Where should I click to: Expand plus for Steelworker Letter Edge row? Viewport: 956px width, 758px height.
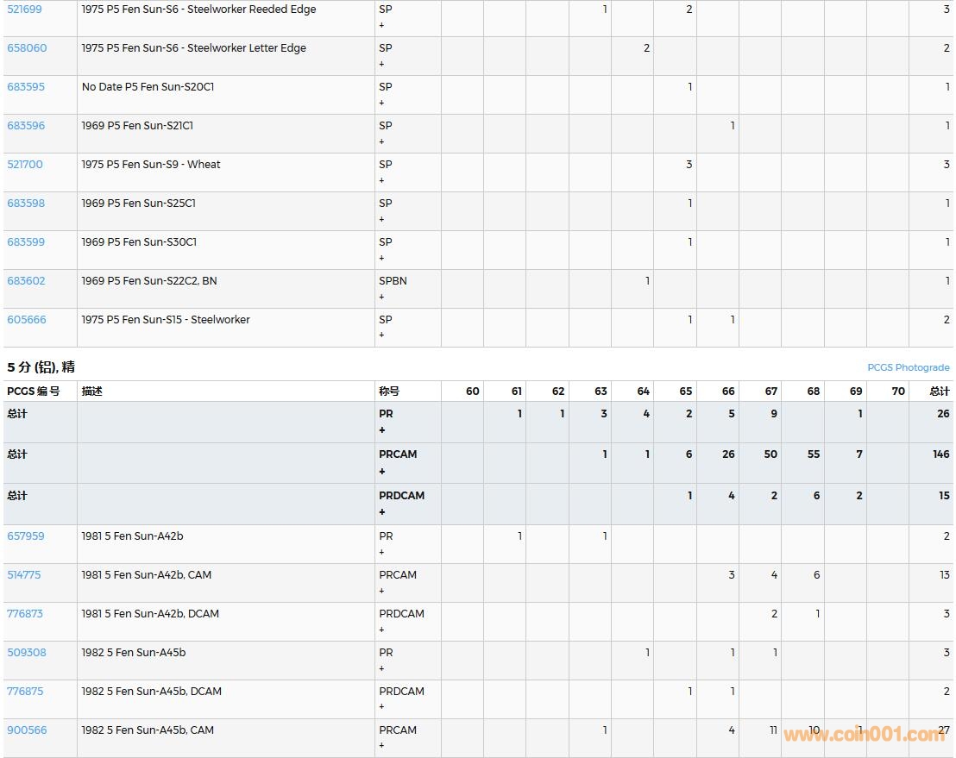click(382, 64)
